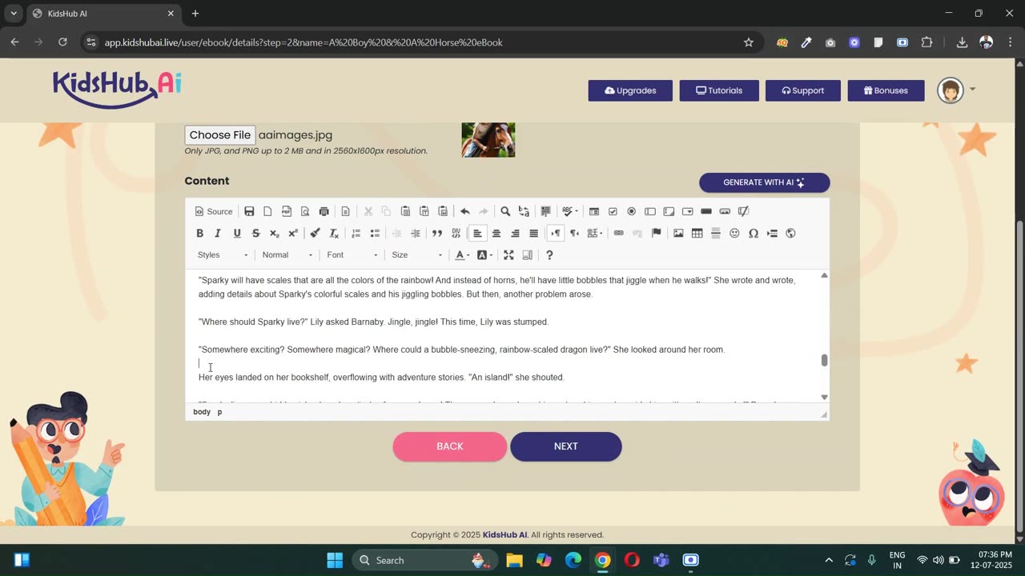Toggle the Block Quote

[437, 233]
